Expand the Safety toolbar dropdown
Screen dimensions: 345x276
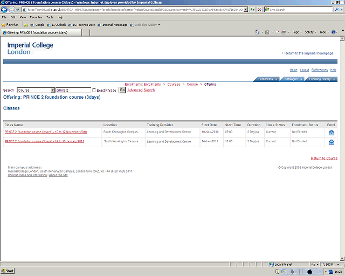pos(310,32)
